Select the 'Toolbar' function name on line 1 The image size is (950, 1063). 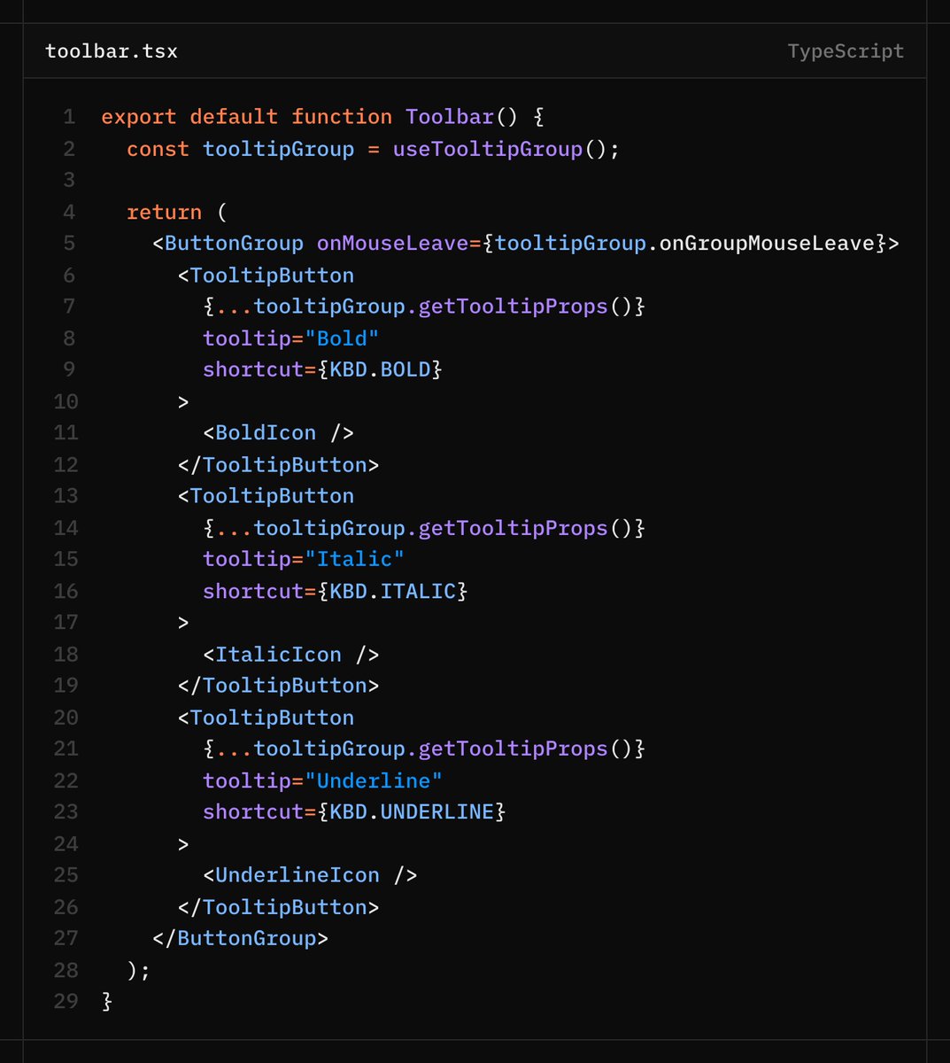450,117
